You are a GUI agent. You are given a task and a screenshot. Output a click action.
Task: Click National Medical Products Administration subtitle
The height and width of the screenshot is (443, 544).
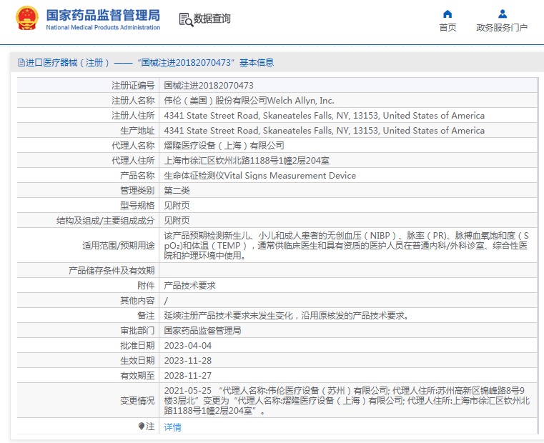click(x=103, y=27)
